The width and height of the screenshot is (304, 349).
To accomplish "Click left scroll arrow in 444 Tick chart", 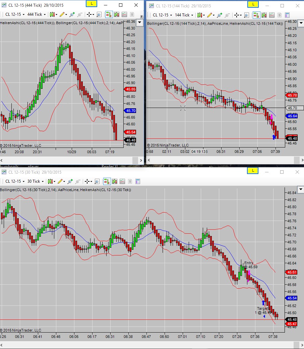I will point(2,160).
